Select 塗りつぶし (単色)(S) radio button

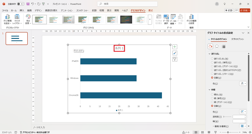(x=212, y=62)
